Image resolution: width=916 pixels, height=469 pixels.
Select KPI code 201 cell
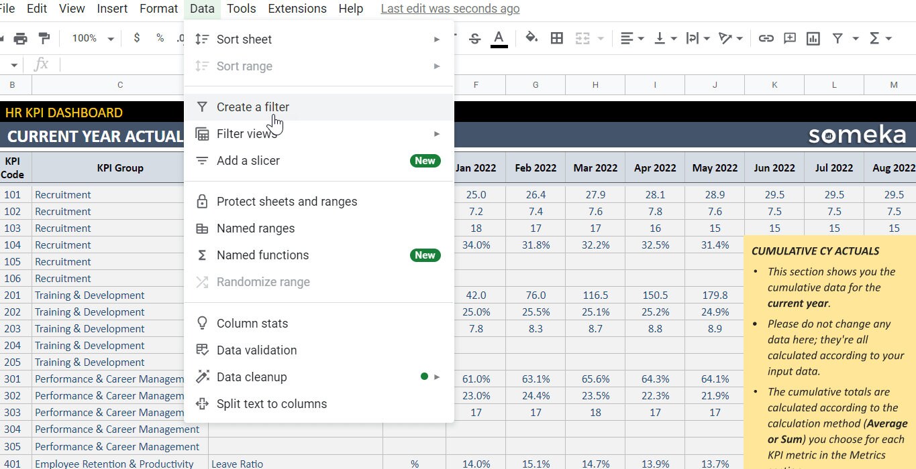[x=12, y=295]
